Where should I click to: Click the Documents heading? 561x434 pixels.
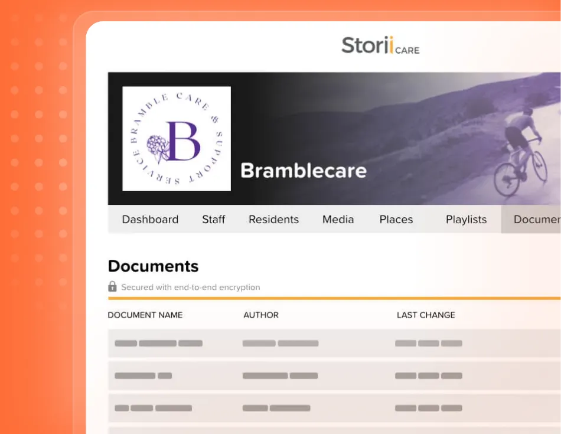[x=153, y=266]
